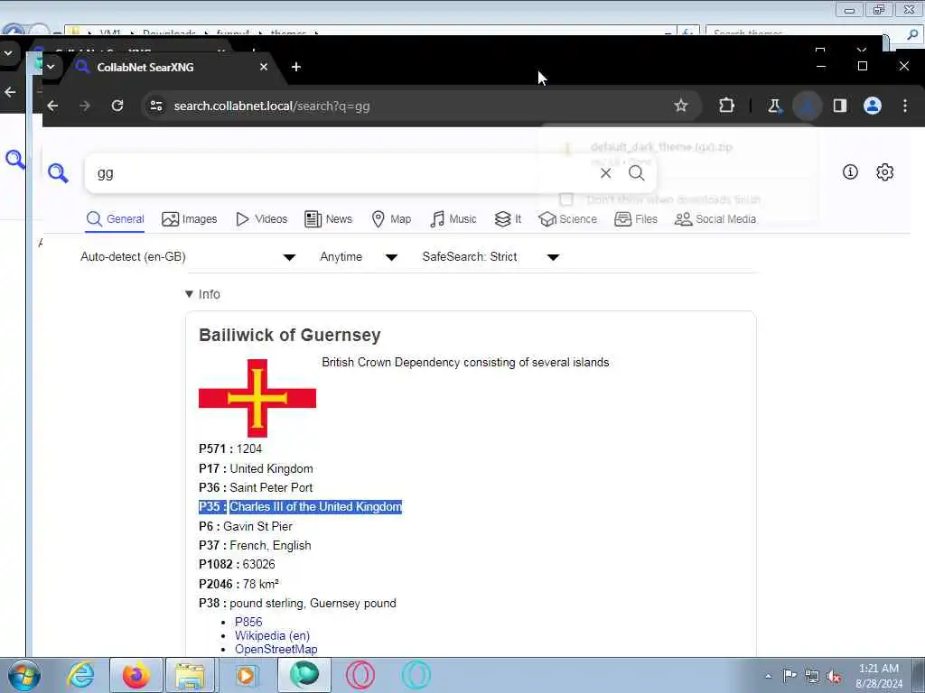The width and height of the screenshot is (925, 693).
Task: Open the SearXNG about info icon
Action: [850, 172]
